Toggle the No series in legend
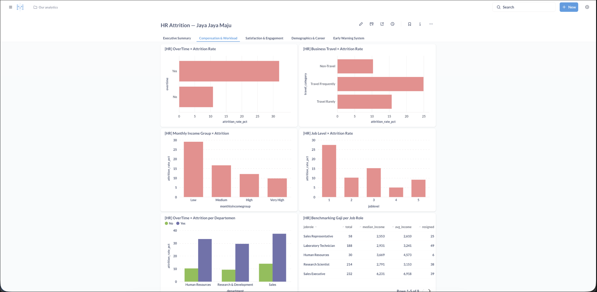 (x=169, y=224)
